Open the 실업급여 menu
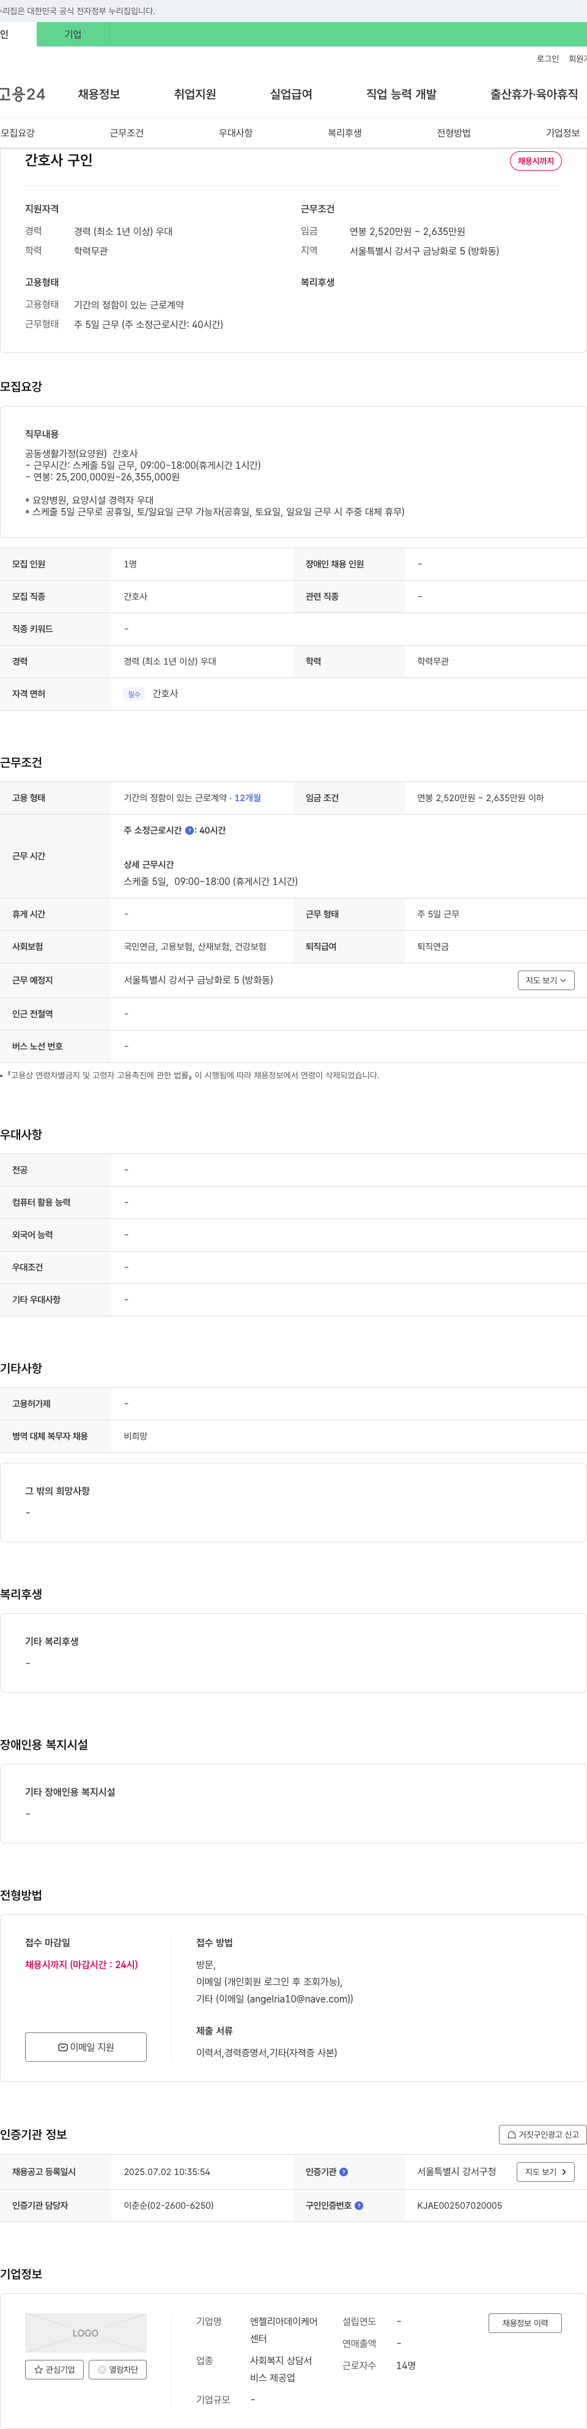587x2429 pixels. coord(291,94)
